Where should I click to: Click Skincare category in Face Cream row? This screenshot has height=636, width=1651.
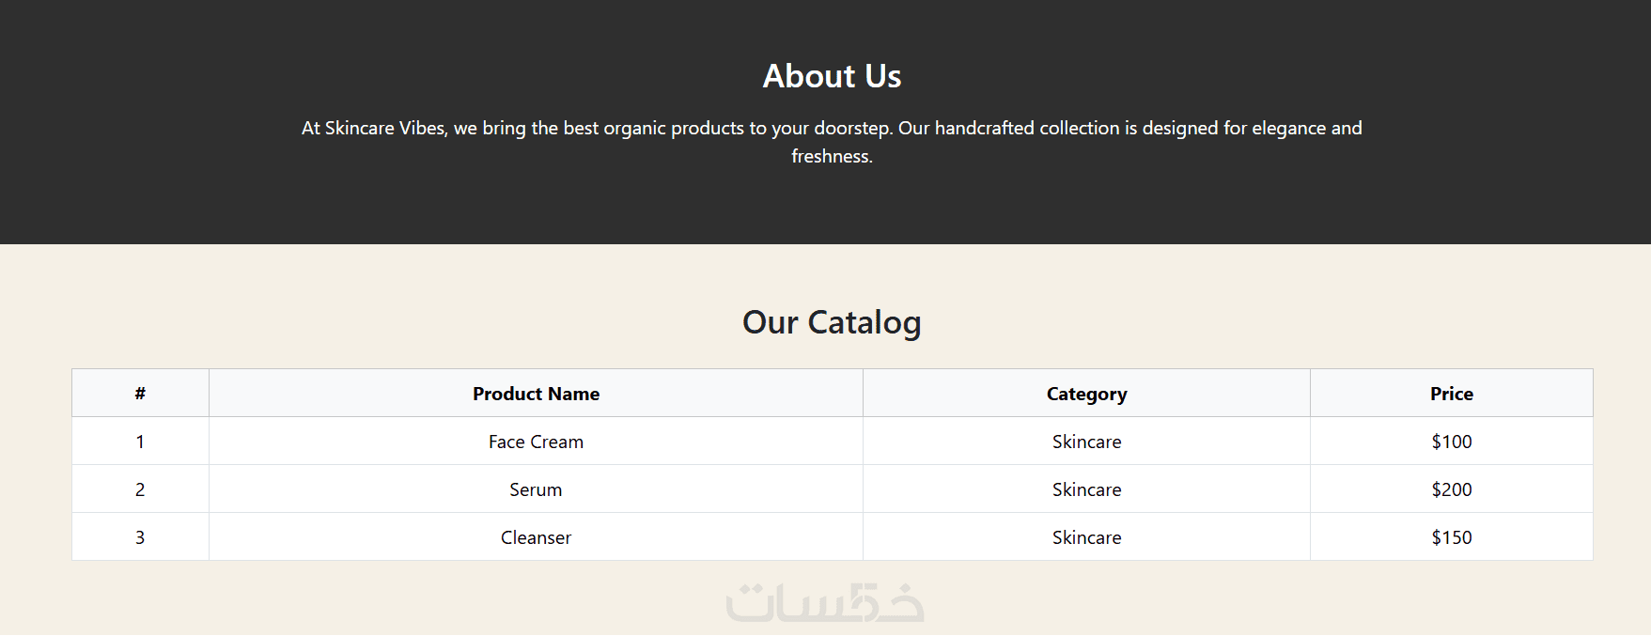[1086, 442]
